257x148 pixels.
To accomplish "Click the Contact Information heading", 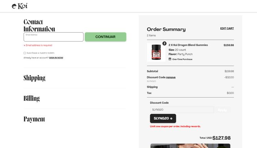I will tap(39, 25).
